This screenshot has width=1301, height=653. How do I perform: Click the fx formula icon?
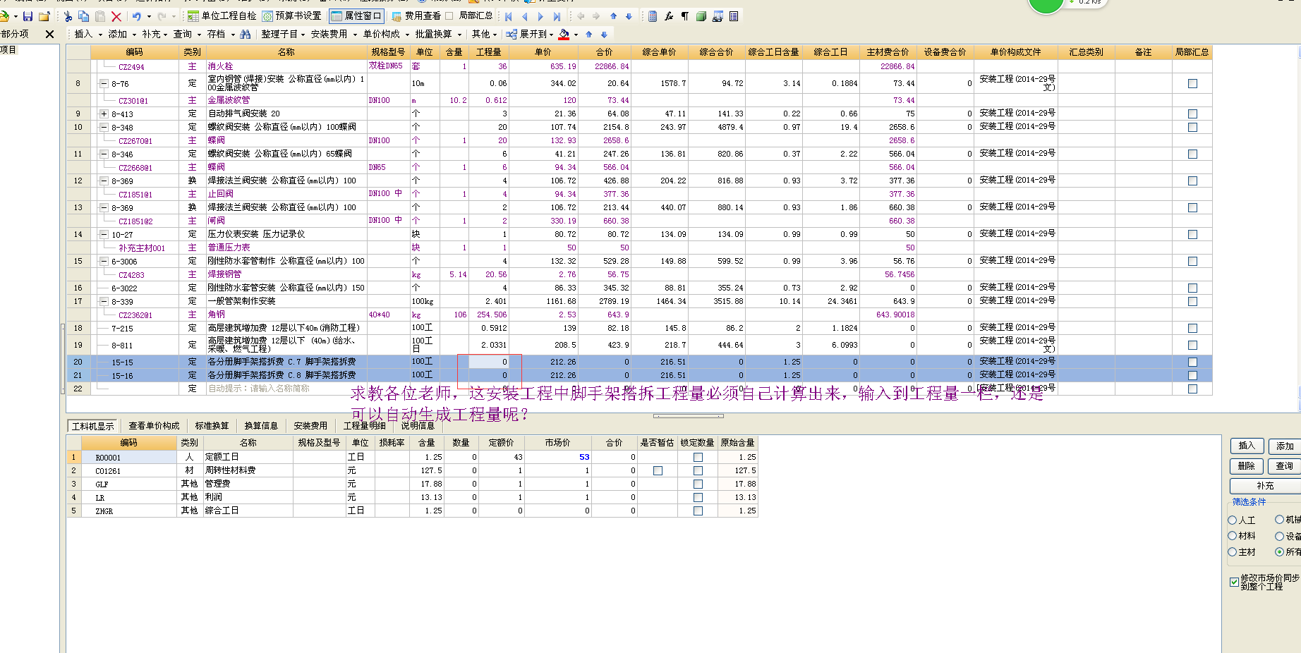point(669,16)
